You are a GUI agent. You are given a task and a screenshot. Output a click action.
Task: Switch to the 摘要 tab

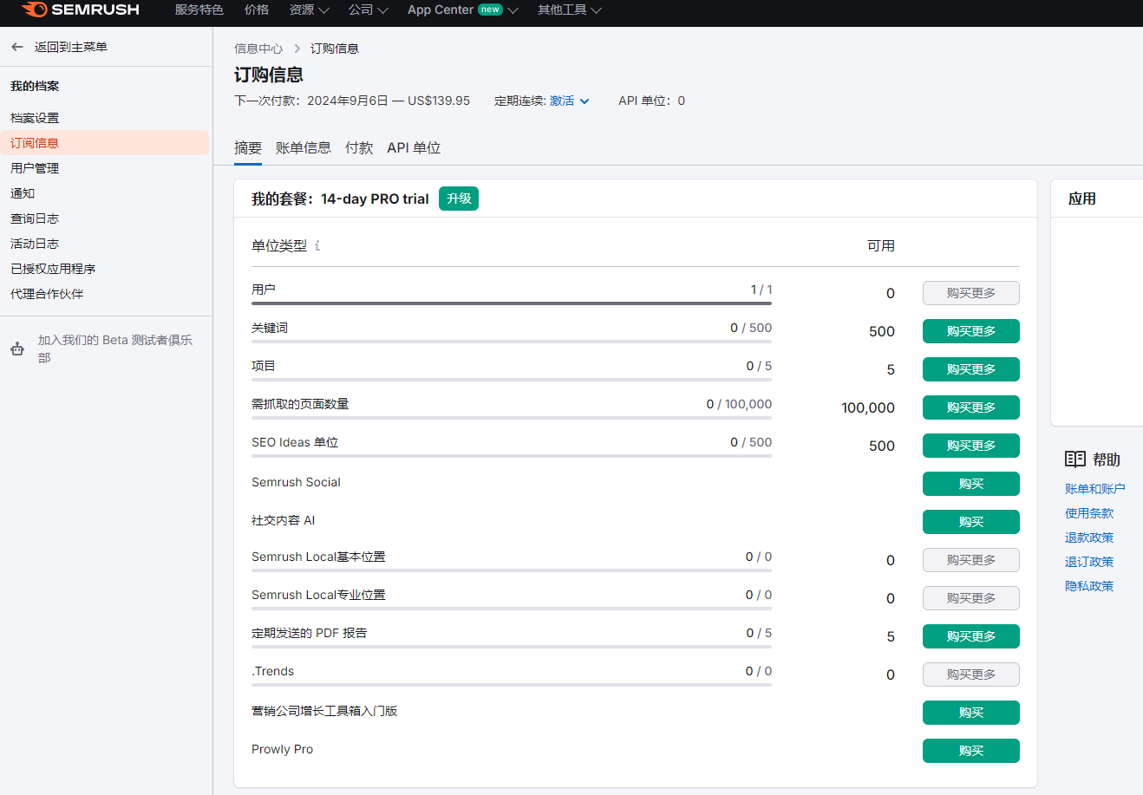(248, 148)
